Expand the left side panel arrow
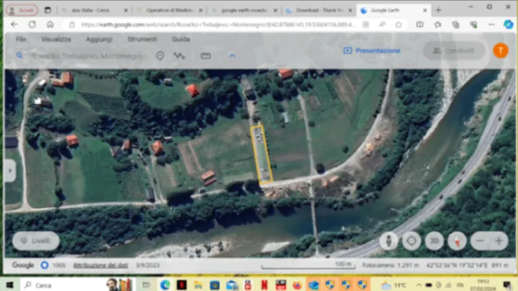 [10, 171]
